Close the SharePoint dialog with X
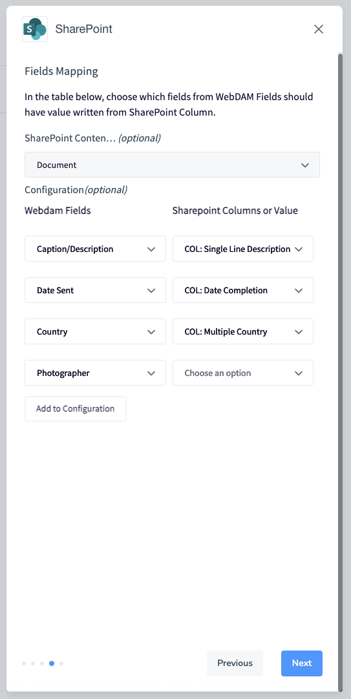This screenshot has height=699, width=351. [x=319, y=29]
